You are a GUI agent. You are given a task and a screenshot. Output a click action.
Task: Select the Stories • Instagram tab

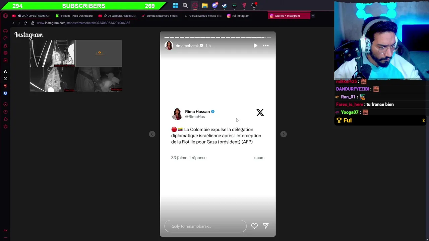(x=289, y=16)
